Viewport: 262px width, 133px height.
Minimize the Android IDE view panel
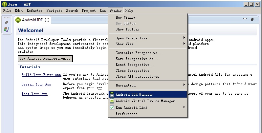coord(245,19)
